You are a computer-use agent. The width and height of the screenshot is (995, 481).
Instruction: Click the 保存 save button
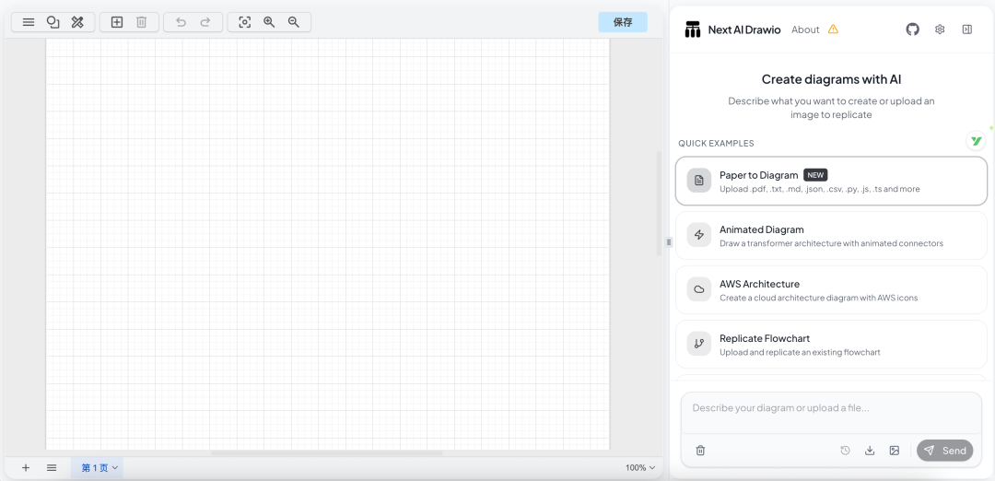623,22
